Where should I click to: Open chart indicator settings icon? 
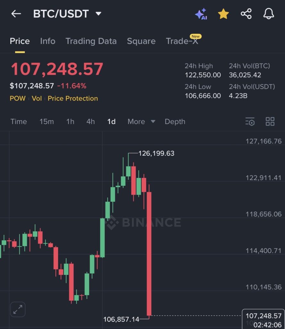250,121
